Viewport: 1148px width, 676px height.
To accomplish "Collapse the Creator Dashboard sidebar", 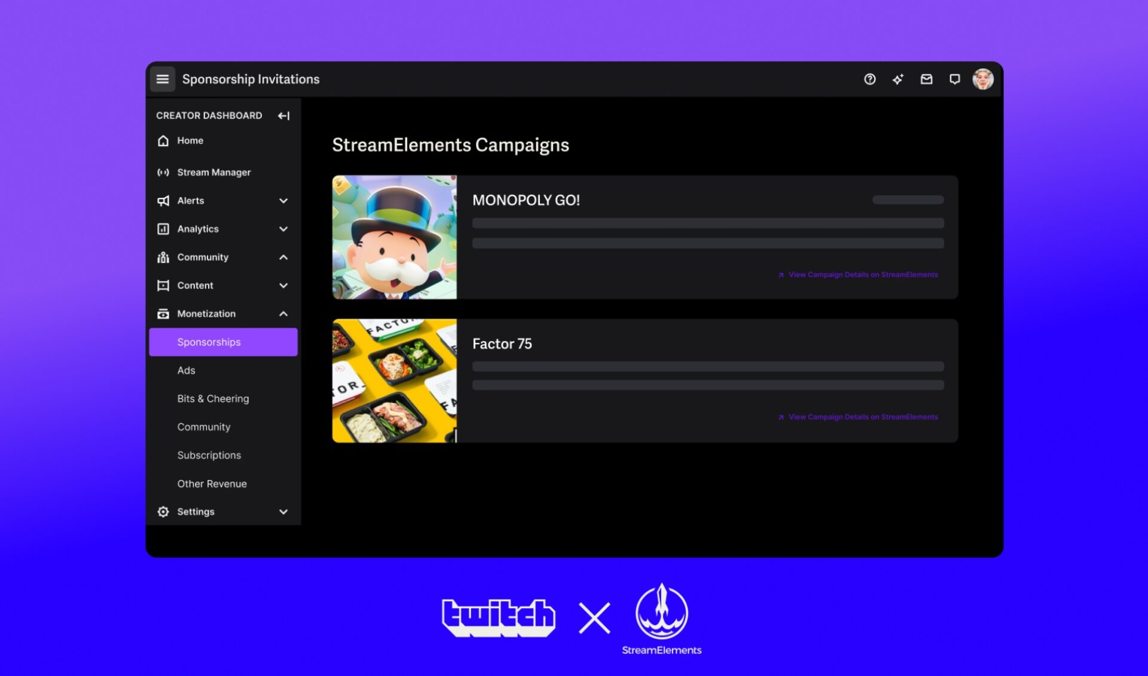I will coord(282,115).
